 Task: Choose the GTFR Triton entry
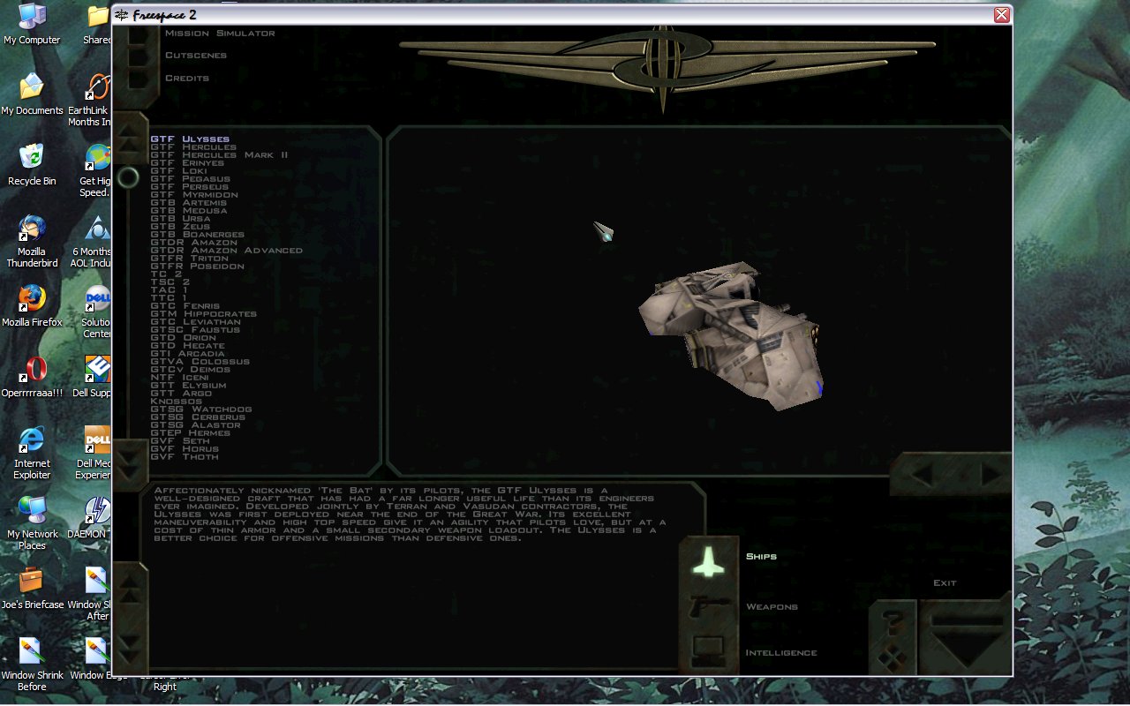tap(190, 259)
